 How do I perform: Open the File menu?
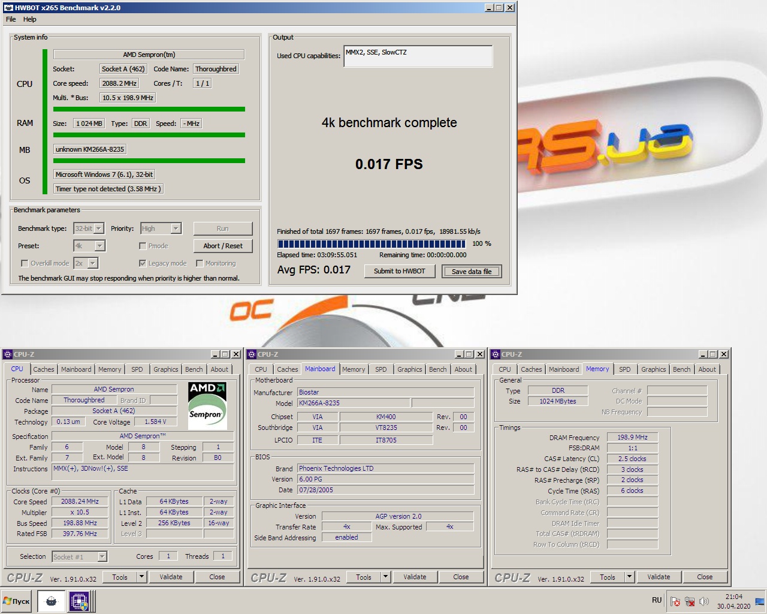[11, 19]
